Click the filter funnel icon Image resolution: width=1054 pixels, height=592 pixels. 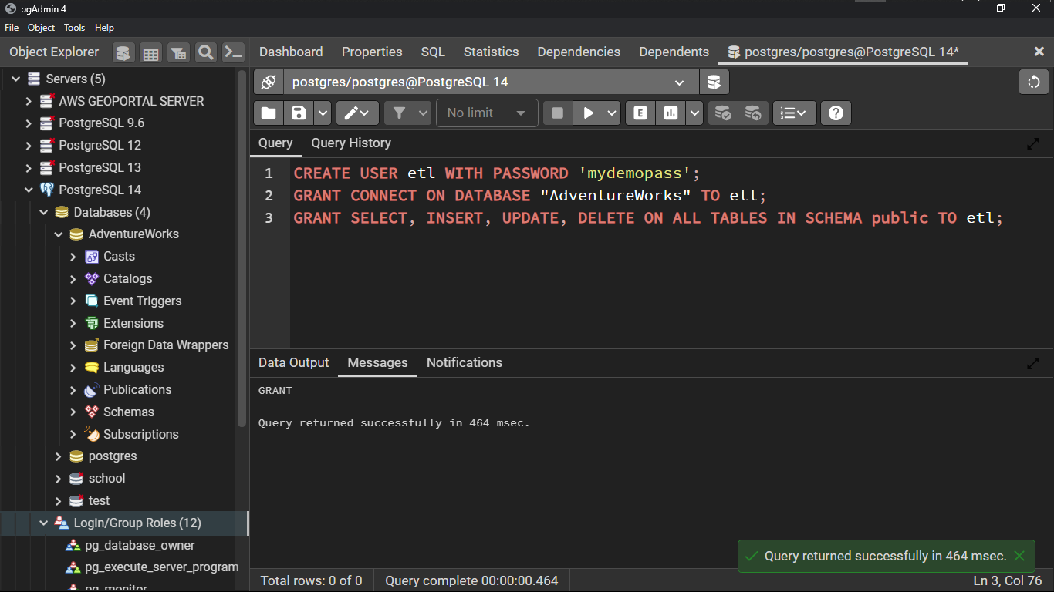click(x=399, y=113)
